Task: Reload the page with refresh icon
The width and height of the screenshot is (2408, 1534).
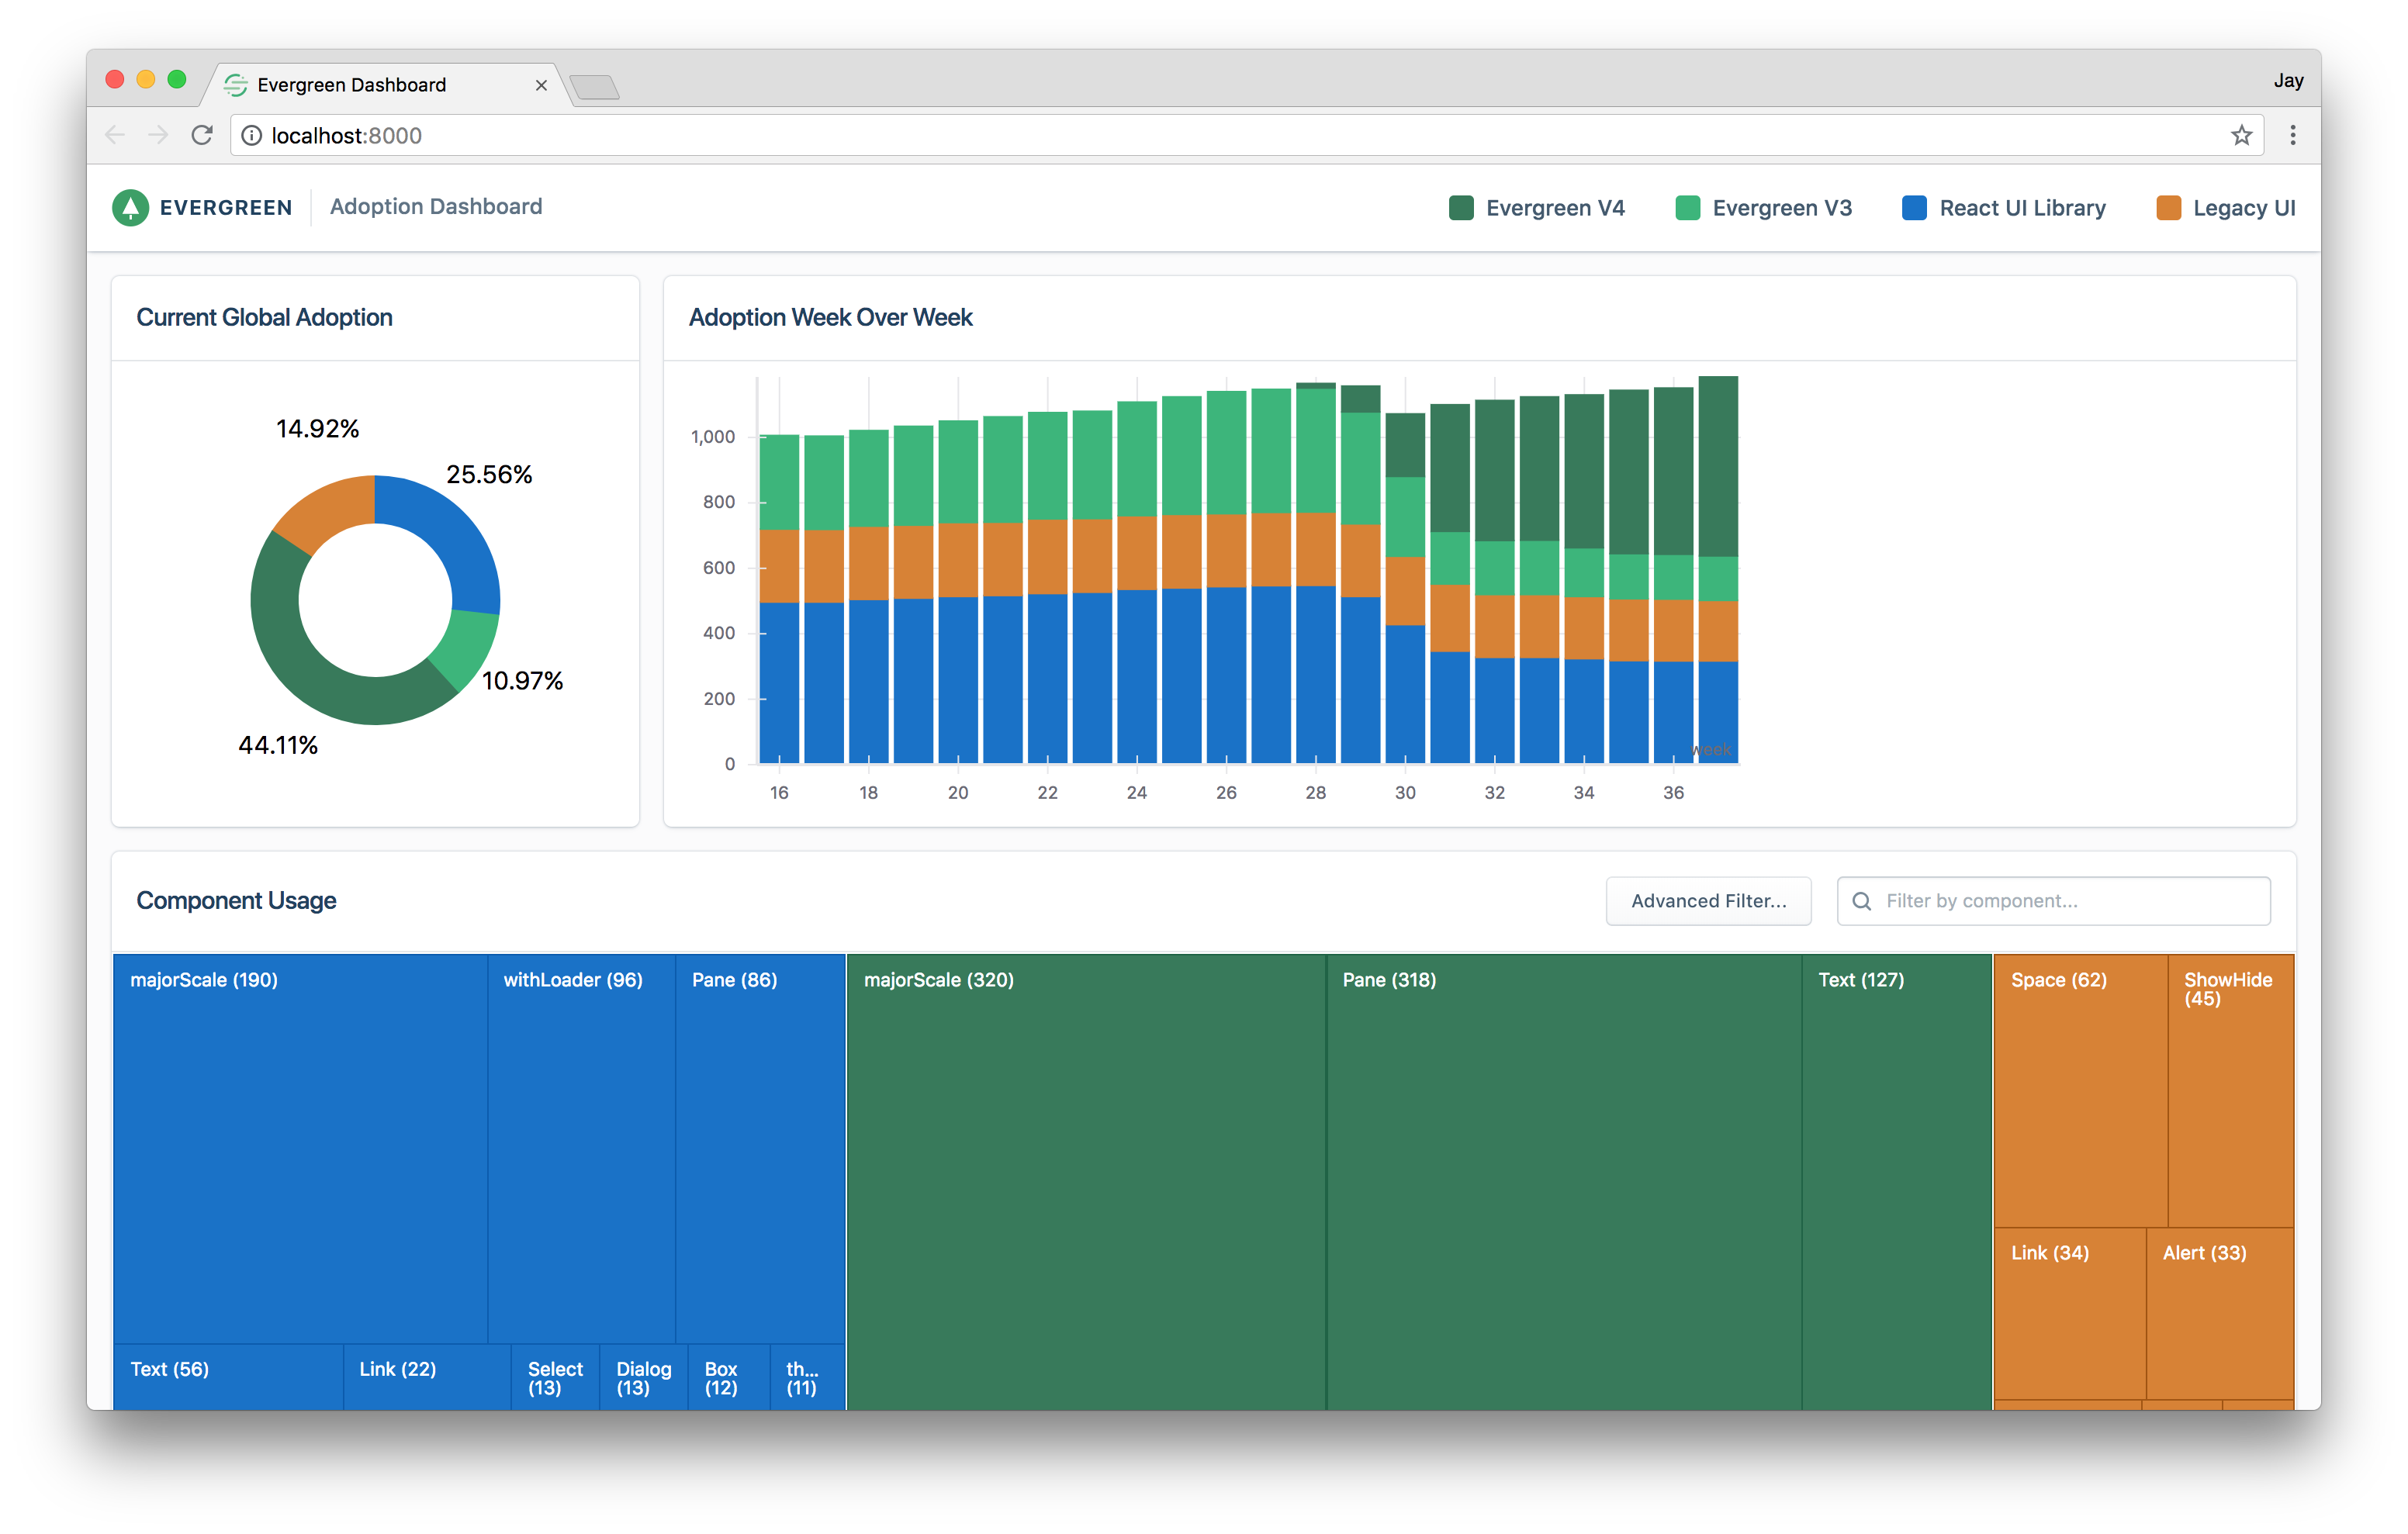Action: tap(202, 135)
